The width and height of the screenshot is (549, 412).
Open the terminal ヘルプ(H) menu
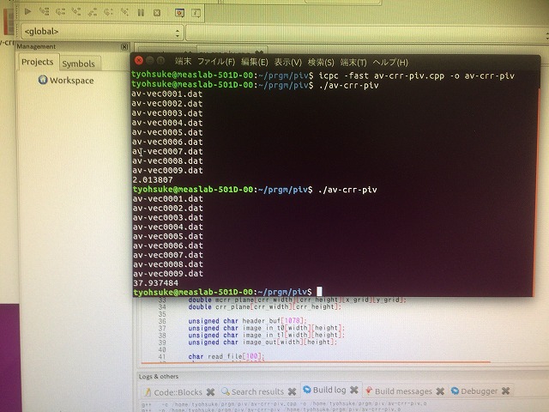389,62
